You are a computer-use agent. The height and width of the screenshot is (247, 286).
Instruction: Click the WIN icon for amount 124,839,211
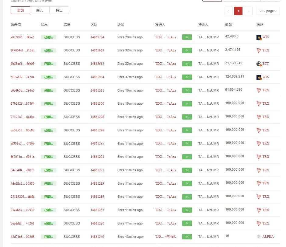pos(259,77)
